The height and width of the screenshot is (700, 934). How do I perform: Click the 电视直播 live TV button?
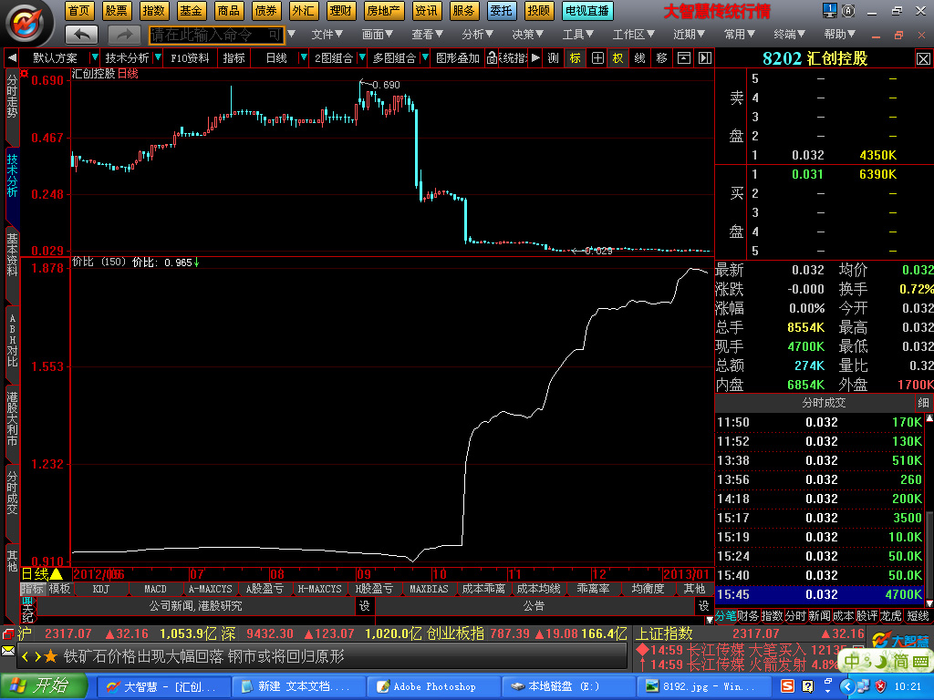tap(587, 11)
